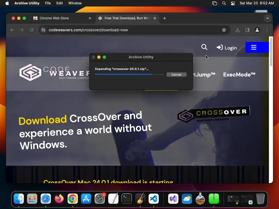Screen dimensions: 279x209
Task: Open Visual Studio Code from the Dock
Action: click(x=154, y=199)
